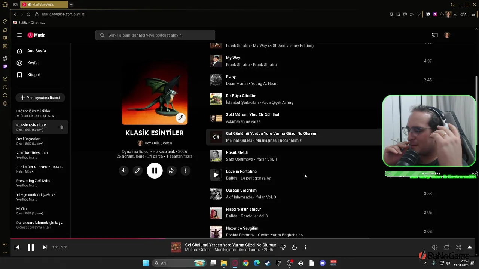This screenshot has width=479, height=269.
Task: Download the KLASİK ESİNTİLER playlist
Action: click(123, 171)
